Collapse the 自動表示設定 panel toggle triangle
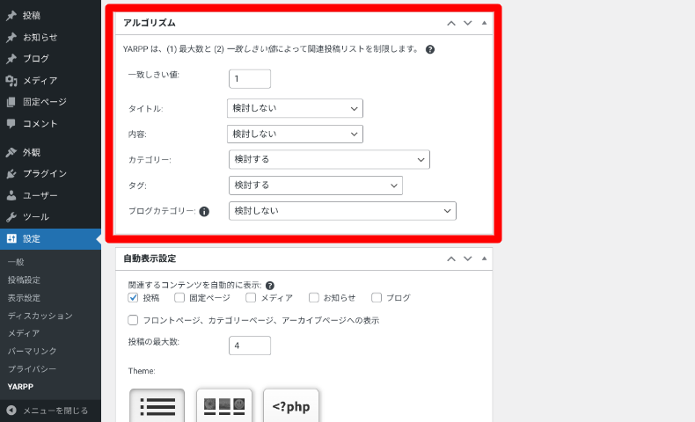The width and height of the screenshot is (695, 422). click(484, 258)
